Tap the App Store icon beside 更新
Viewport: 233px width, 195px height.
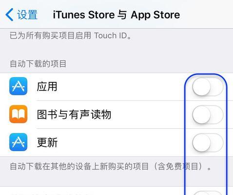[18, 142]
